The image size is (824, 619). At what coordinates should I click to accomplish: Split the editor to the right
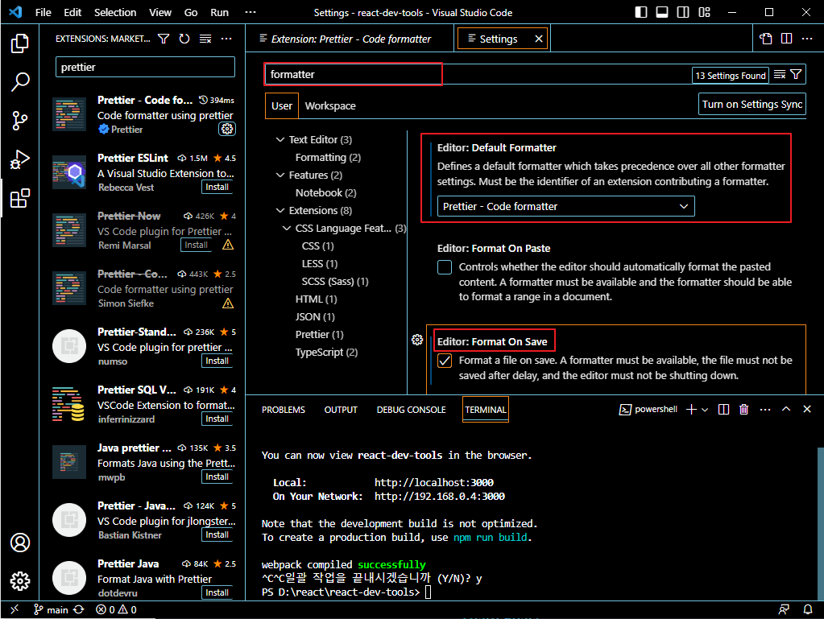[786, 39]
